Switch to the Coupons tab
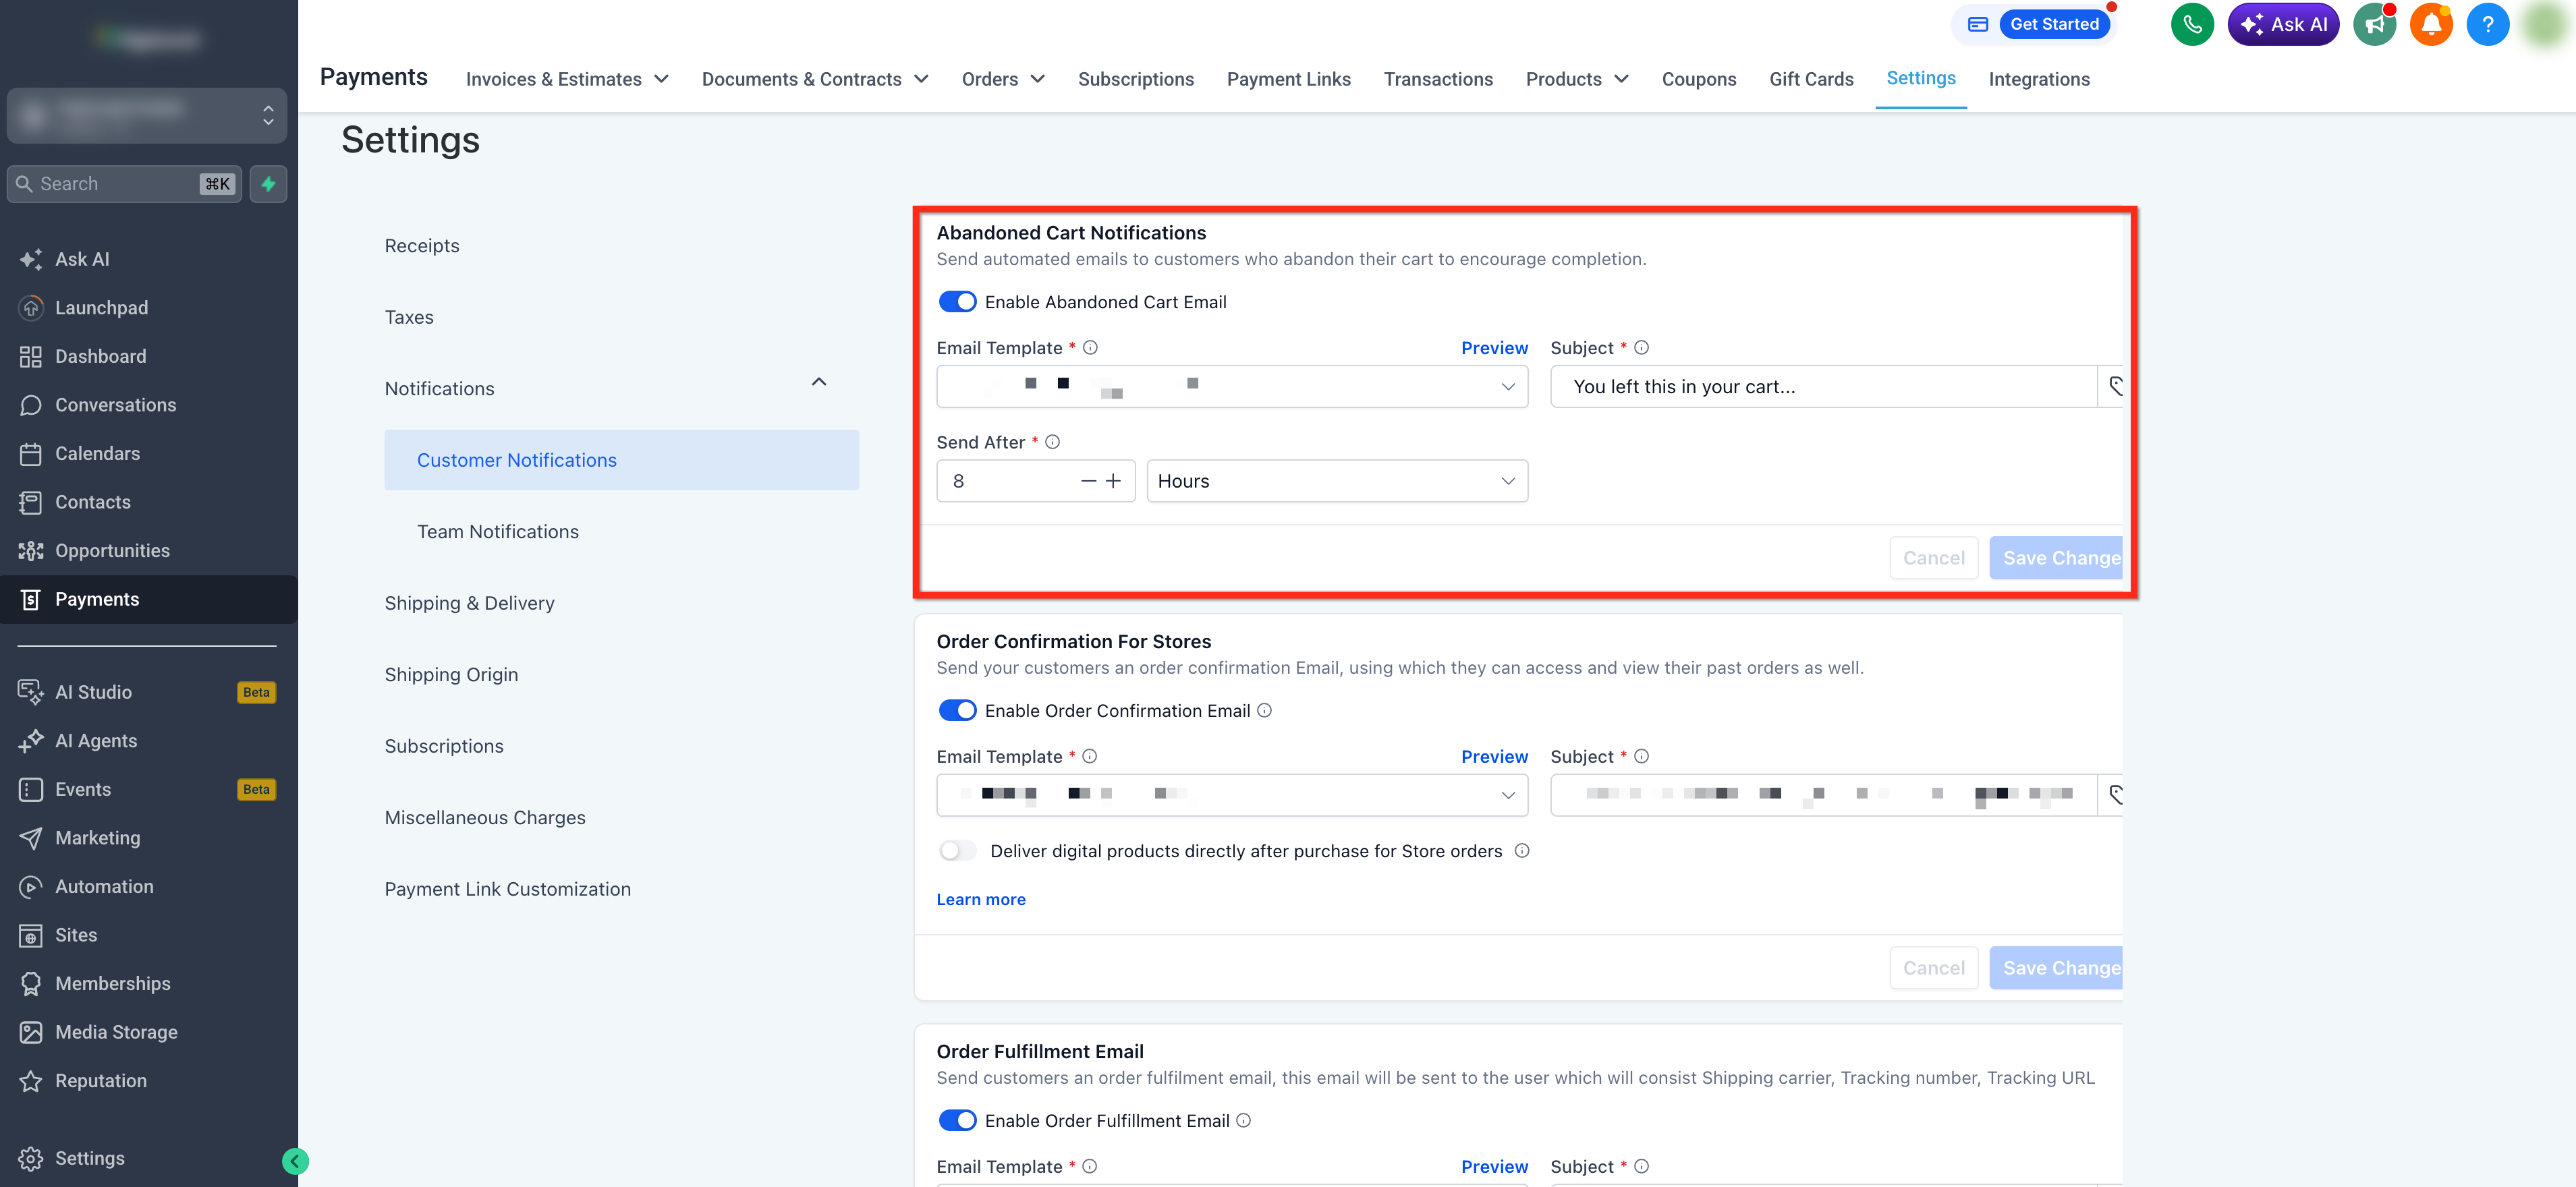2576x1187 pixels. [1699, 79]
